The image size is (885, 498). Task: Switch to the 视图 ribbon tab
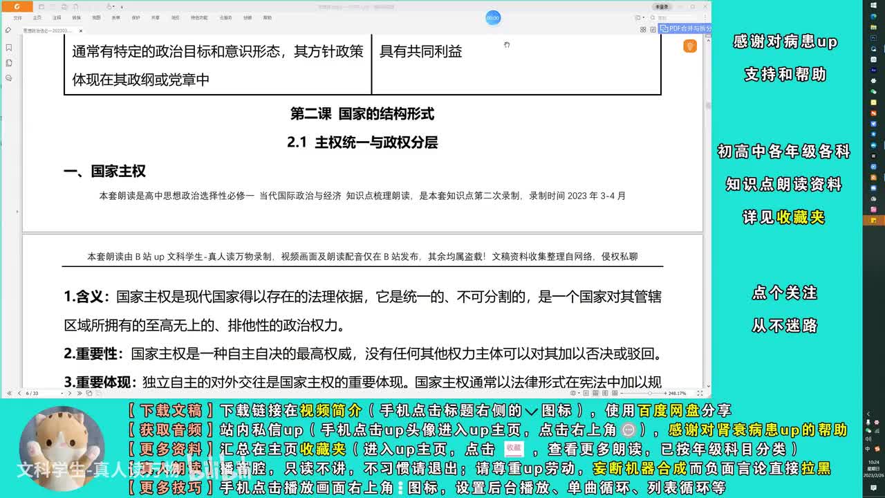[96, 18]
